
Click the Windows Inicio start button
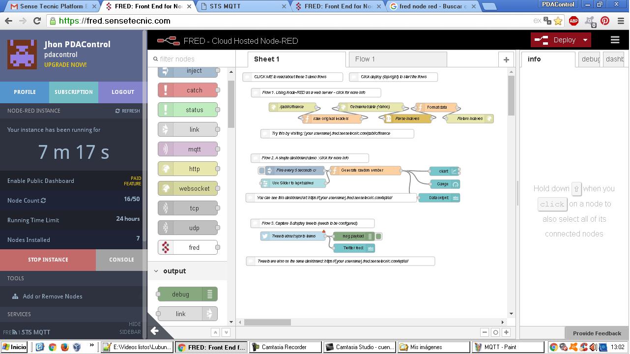[14, 347]
